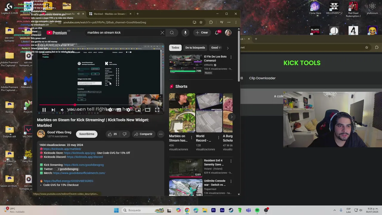The height and width of the screenshot is (215, 382).
Task: Open Clip Downloader in Kick Tools window
Action: click(262, 78)
